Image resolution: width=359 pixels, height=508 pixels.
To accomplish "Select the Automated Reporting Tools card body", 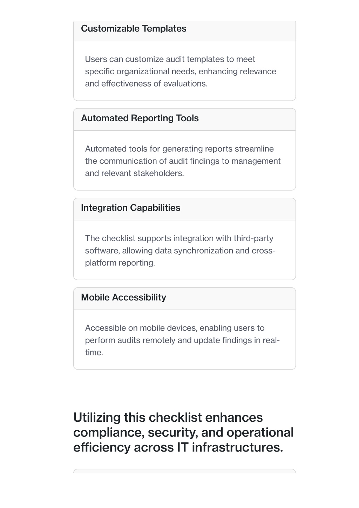I will (184, 161).
